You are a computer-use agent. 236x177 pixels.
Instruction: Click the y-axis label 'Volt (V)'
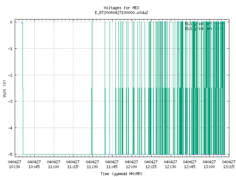coord(4,88)
